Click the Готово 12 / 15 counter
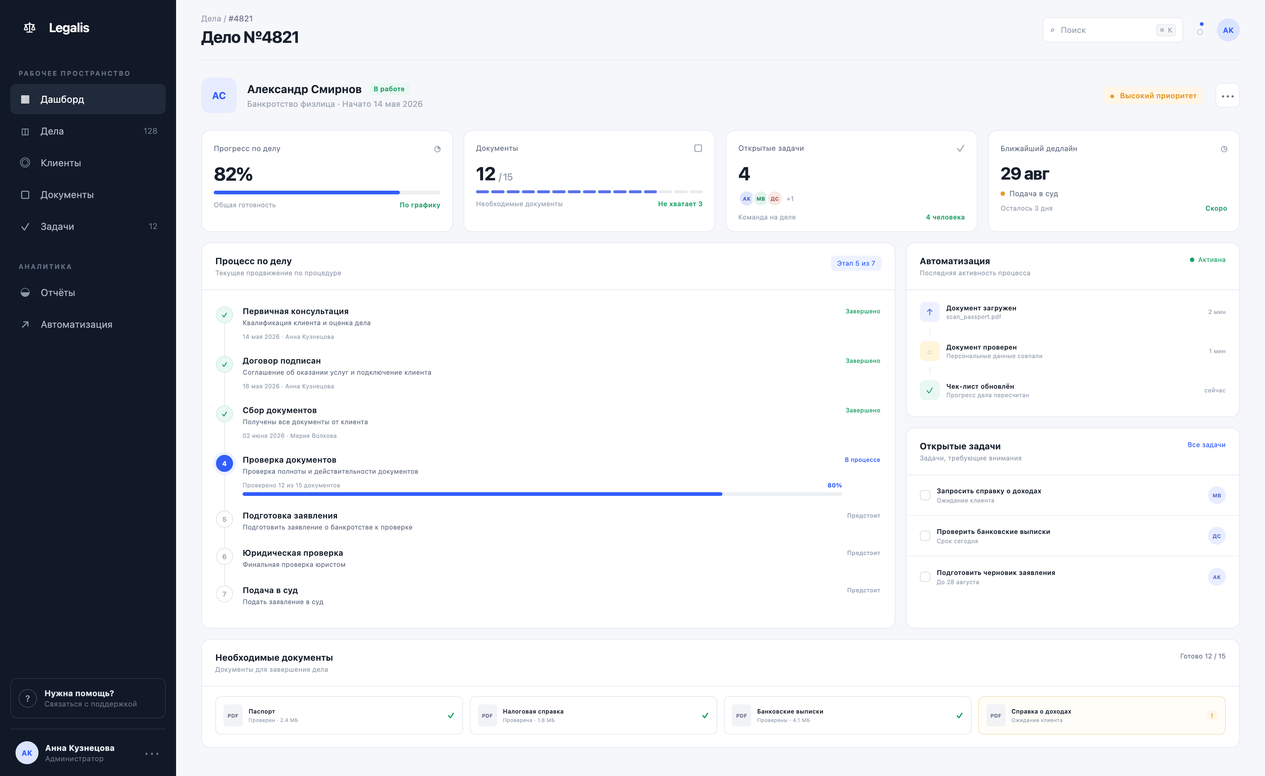The width and height of the screenshot is (1265, 776). tap(1202, 656)
